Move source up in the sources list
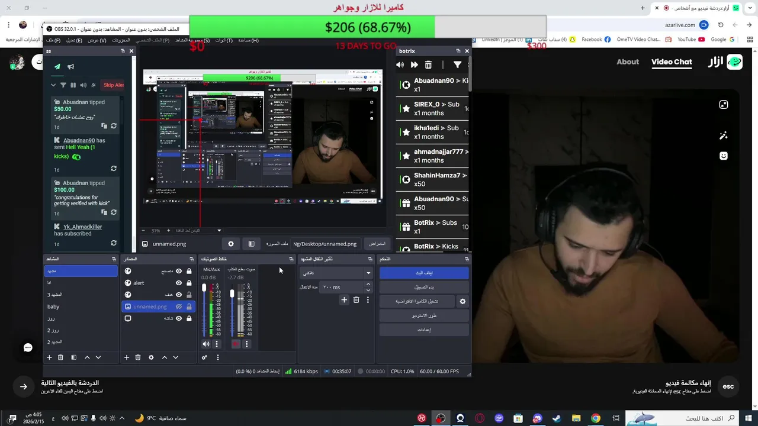Screen dimensions: 758x426 coord(165,357)
